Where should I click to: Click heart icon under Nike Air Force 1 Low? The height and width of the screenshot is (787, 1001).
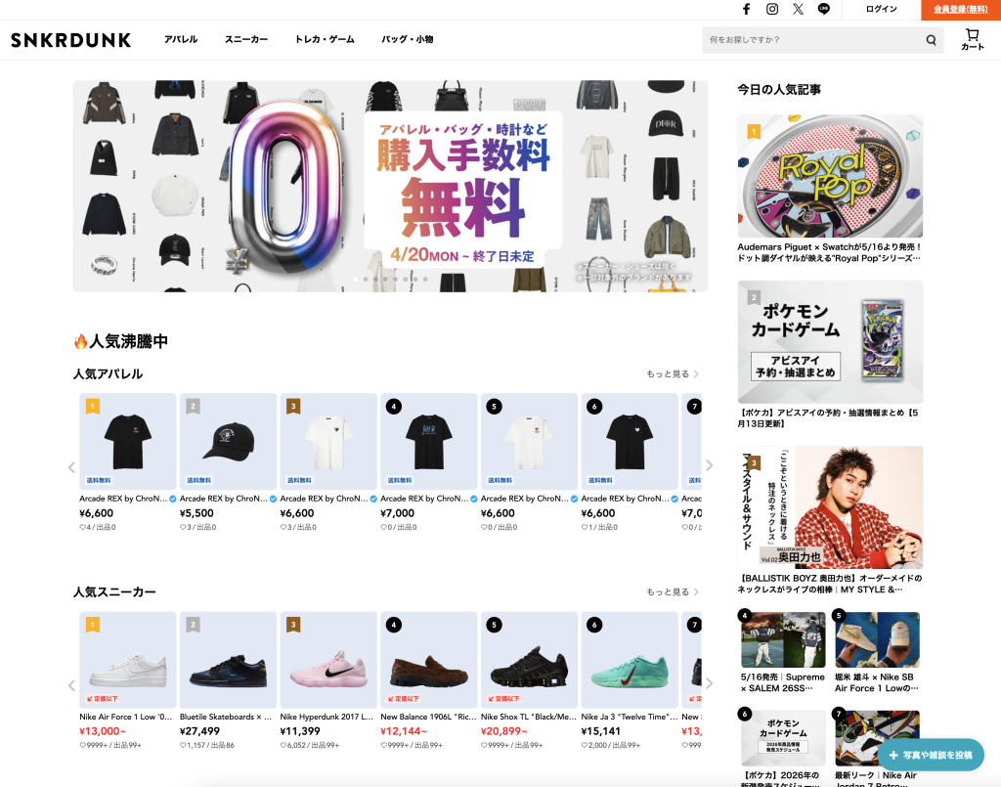click(82, 746)
